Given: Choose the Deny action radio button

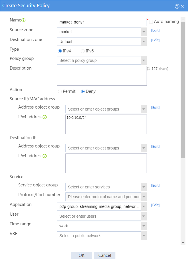Looking at the screenshot, I should click(83, 92).
